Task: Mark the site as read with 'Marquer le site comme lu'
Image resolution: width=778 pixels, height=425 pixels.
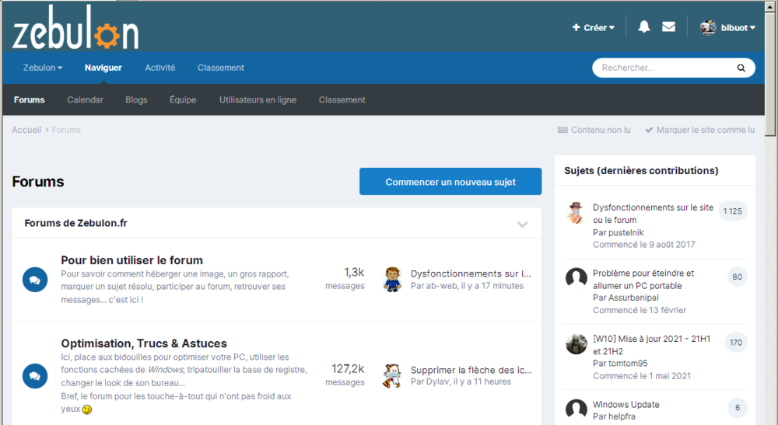Action: tap(699, 131)
